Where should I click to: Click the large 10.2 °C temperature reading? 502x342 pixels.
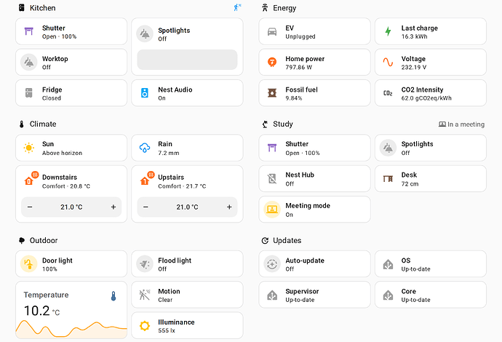pyautogui.click(x=41, y=311)
